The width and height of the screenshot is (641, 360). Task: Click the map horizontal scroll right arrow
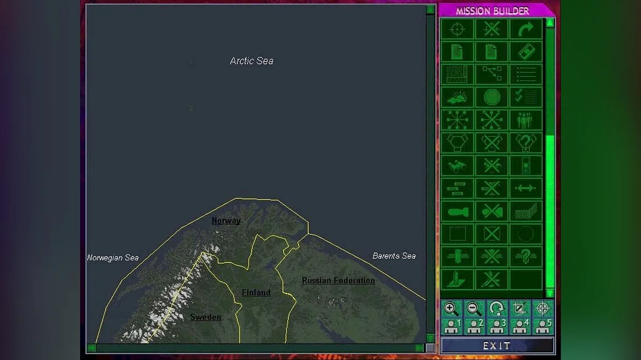[419, 348]
